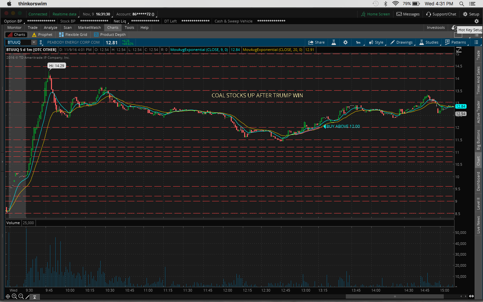Open the macOS Notification Center icon
Image resolution: width=483 pixels, height=302 pixels.
(473, 4)
